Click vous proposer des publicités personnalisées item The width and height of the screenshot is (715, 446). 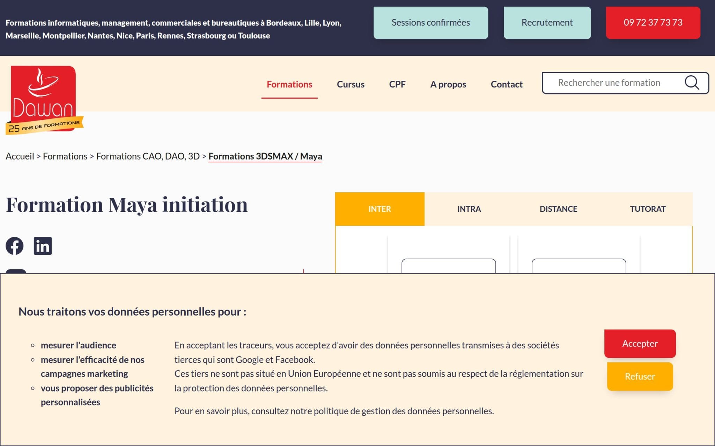click(x=97, y=395)
